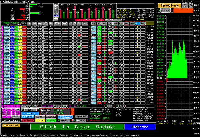
Task: Toggle the Timer Close option
Action: [x=40, y=117]
